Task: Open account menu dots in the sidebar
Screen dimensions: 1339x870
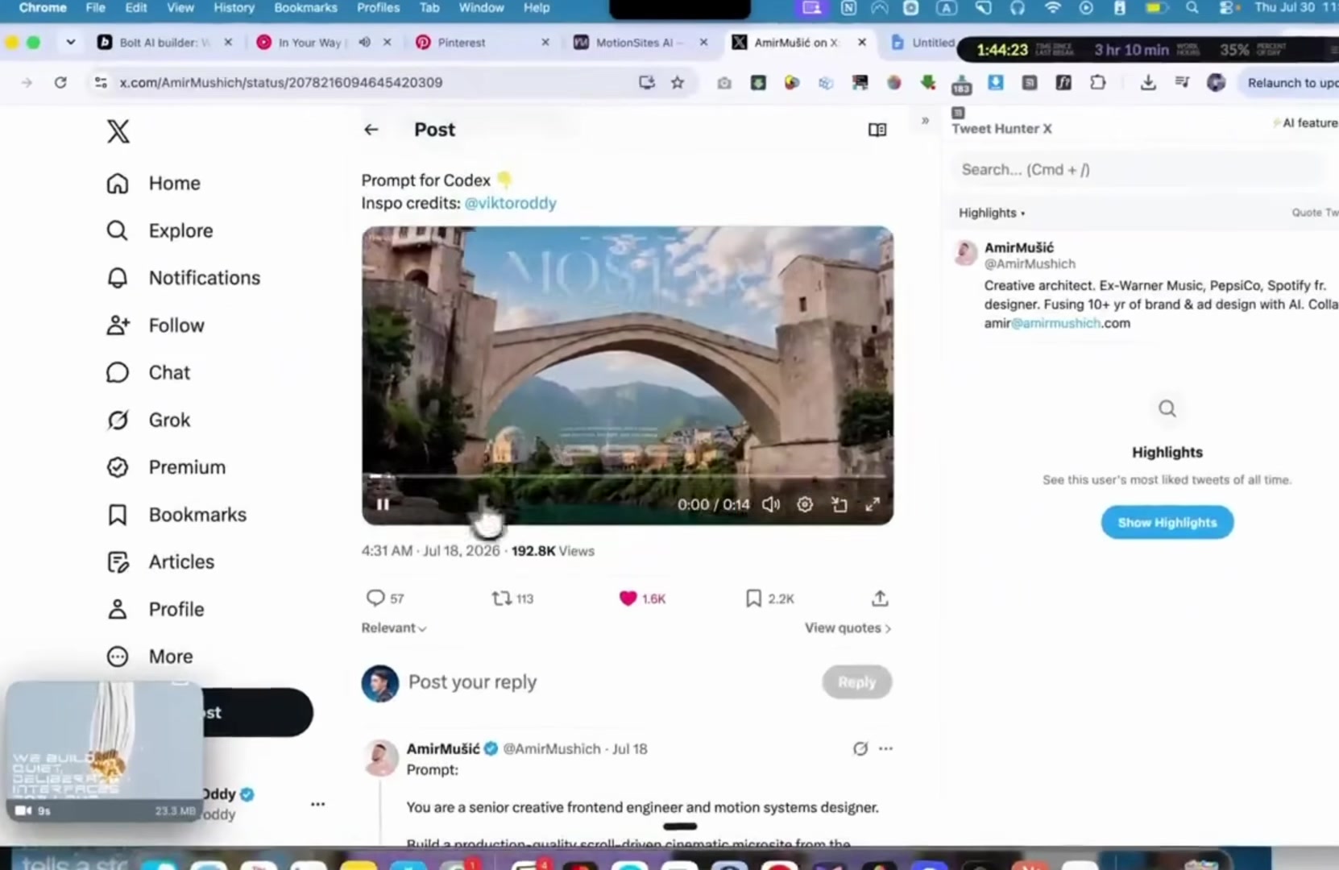Action: pos(318,804)
